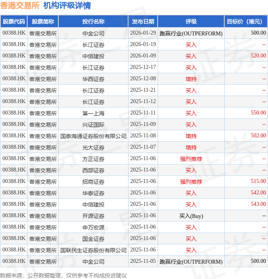Screen dimensions: 268x279
Task: Click the 数据来源 footer disclaimer text
Action: [63, 275]
